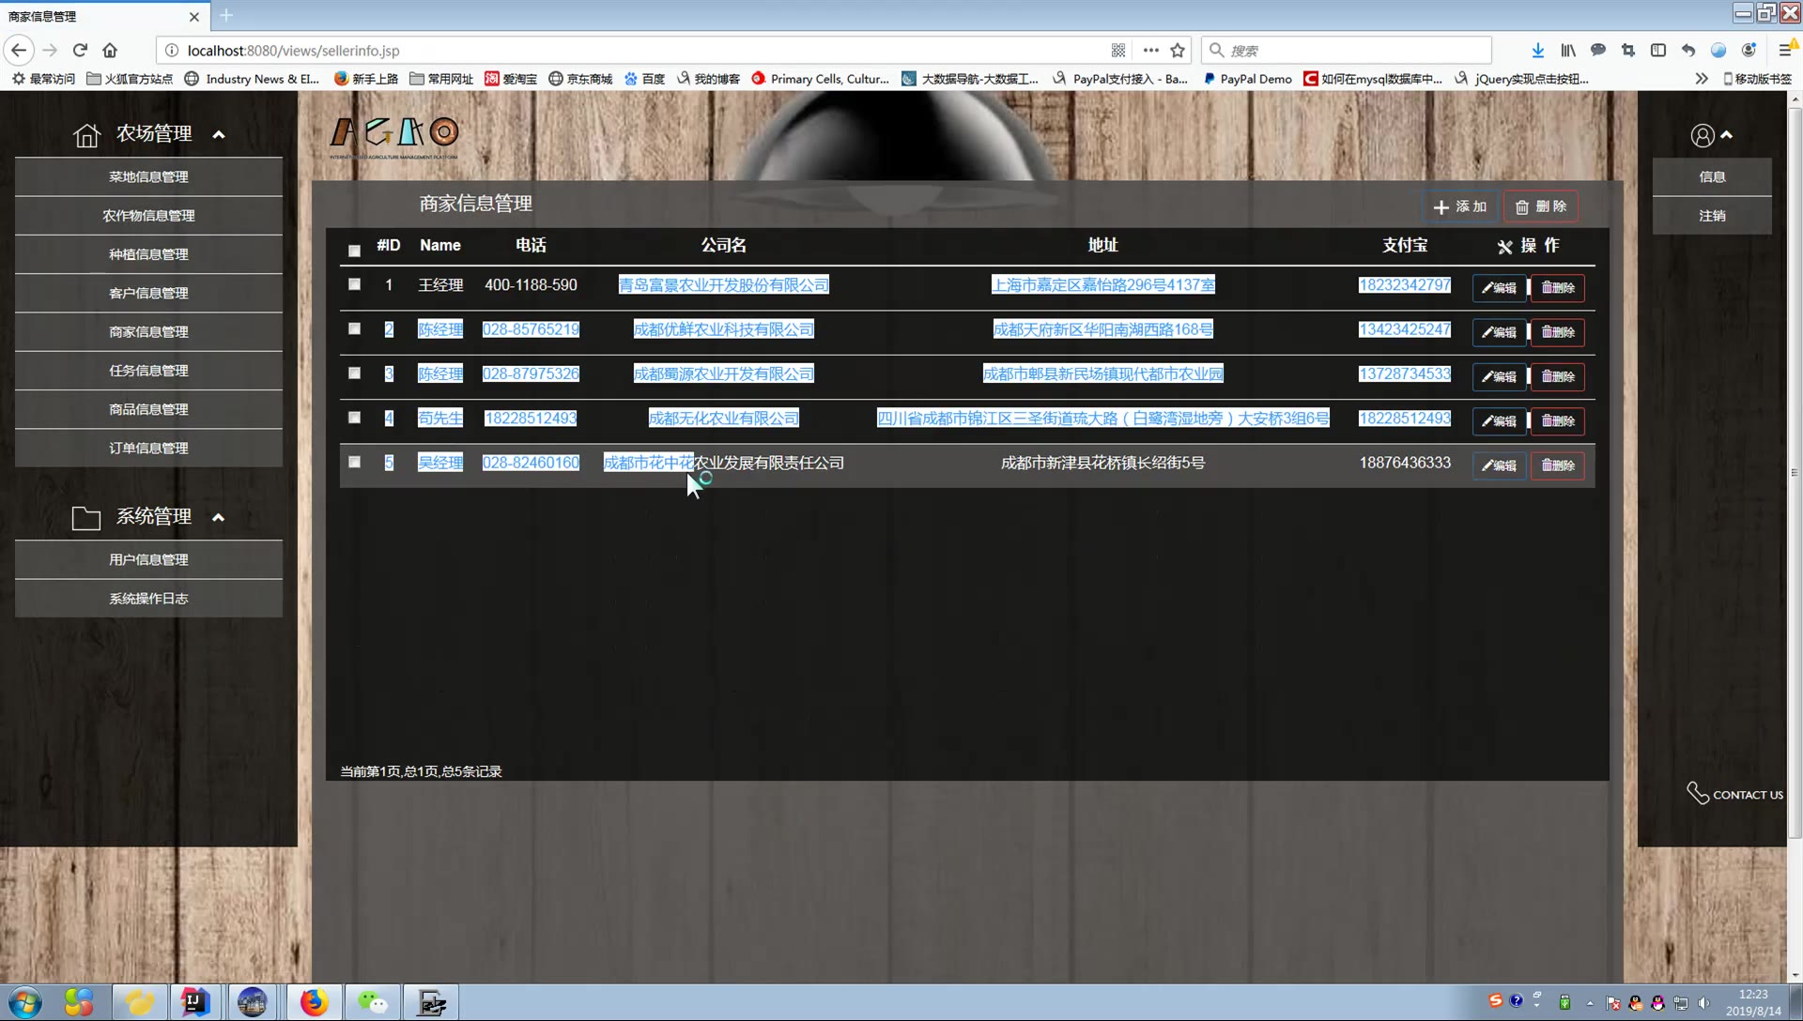Edit the 成都蜀源农业开发有限公司 row
1803x1021 pixels.
pyautogui.click(x=1499, y=376)
